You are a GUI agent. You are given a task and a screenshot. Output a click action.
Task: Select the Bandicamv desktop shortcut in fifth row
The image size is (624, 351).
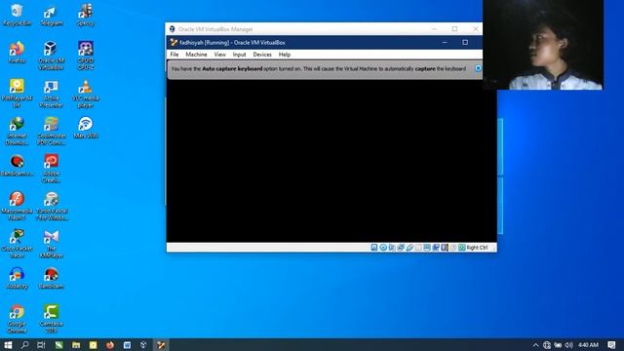(17, 165)
